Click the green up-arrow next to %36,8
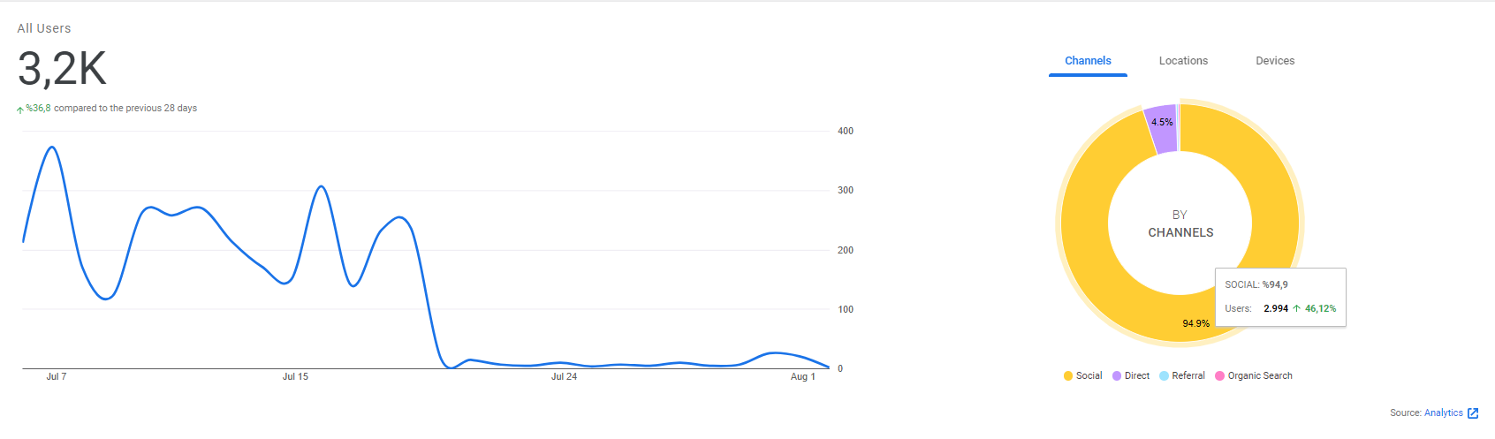The height and width of the screenshot is (439, 1495). pos(20,110)
